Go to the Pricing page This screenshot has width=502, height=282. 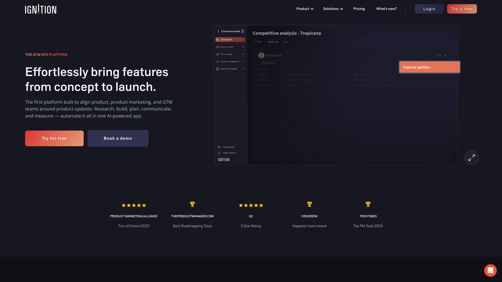click(359, 9)
